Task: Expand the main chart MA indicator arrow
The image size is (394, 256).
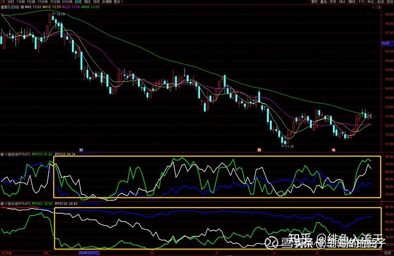Action: (x=22, y=7)
